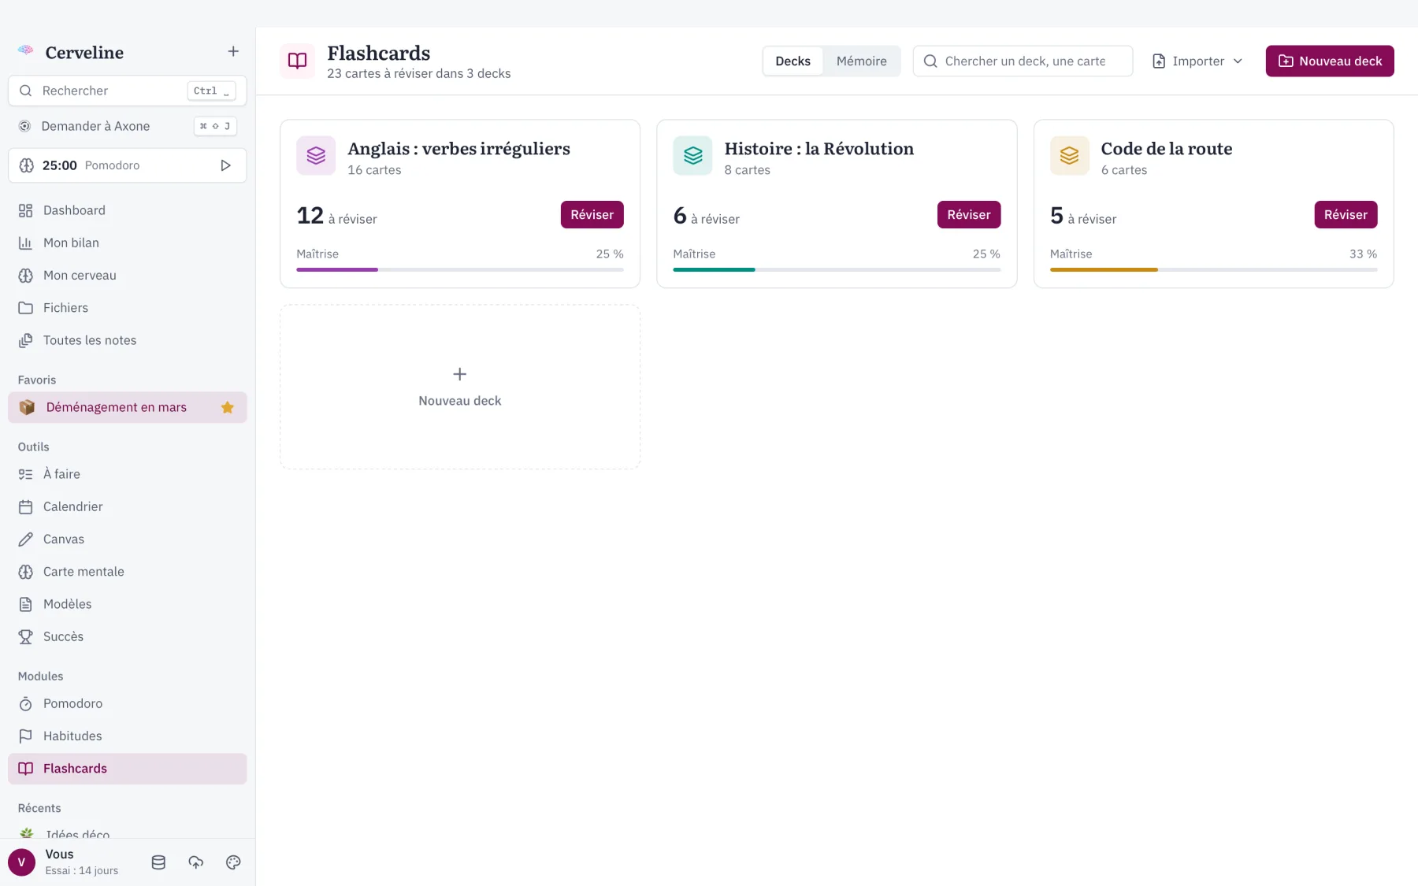1418x886 pixels.
Task: Open Toutes les notes
Action: (128, 340)
